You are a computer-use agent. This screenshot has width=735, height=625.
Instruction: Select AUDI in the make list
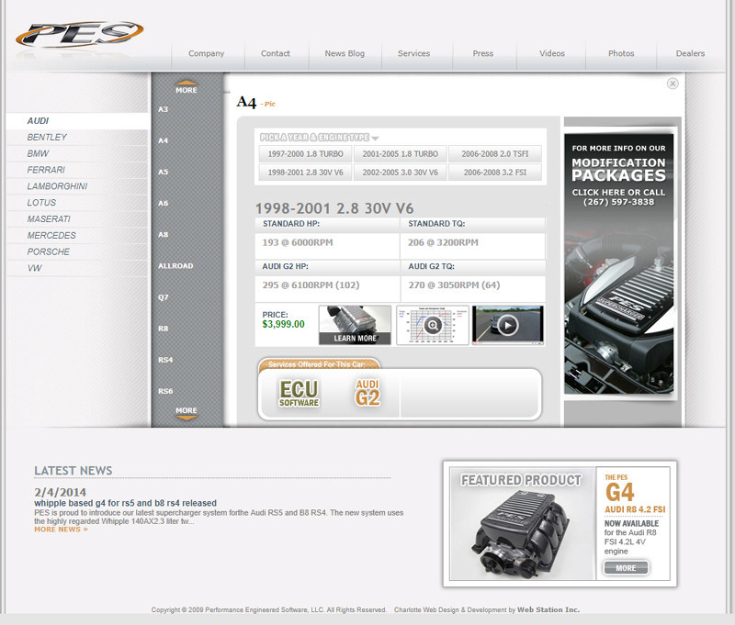tap(77, 121)
